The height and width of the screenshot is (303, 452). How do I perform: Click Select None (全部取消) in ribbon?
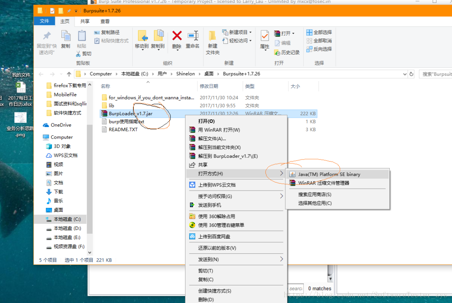click(x=319, y=41)
